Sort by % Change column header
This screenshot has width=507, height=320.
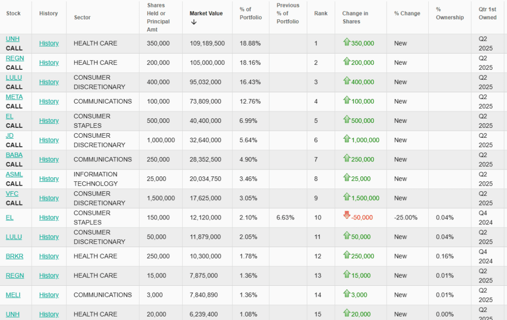pos(407,13)
